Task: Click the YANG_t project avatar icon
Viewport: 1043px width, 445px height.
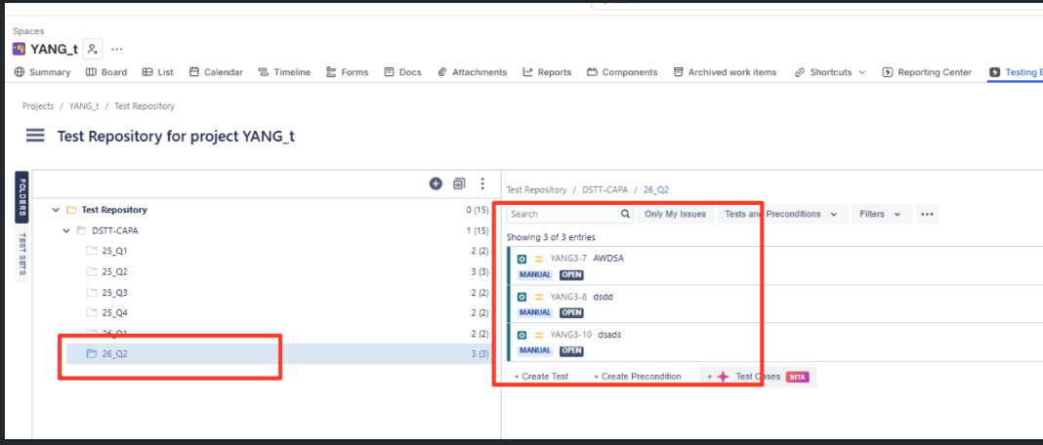Action: tap(20, 49)
